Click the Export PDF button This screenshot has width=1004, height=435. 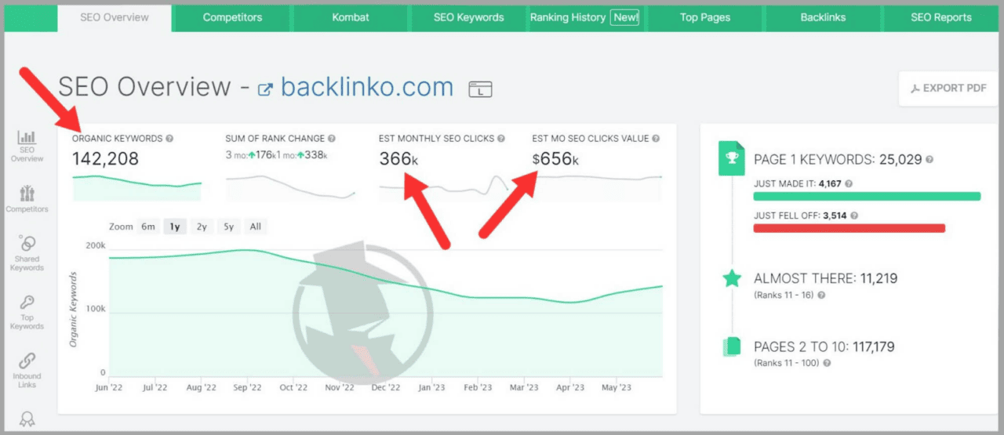point(948,89)
